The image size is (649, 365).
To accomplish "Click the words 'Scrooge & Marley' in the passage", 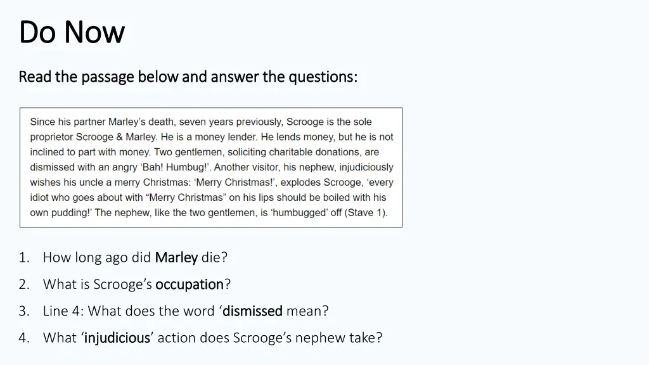I will (116, 137).
